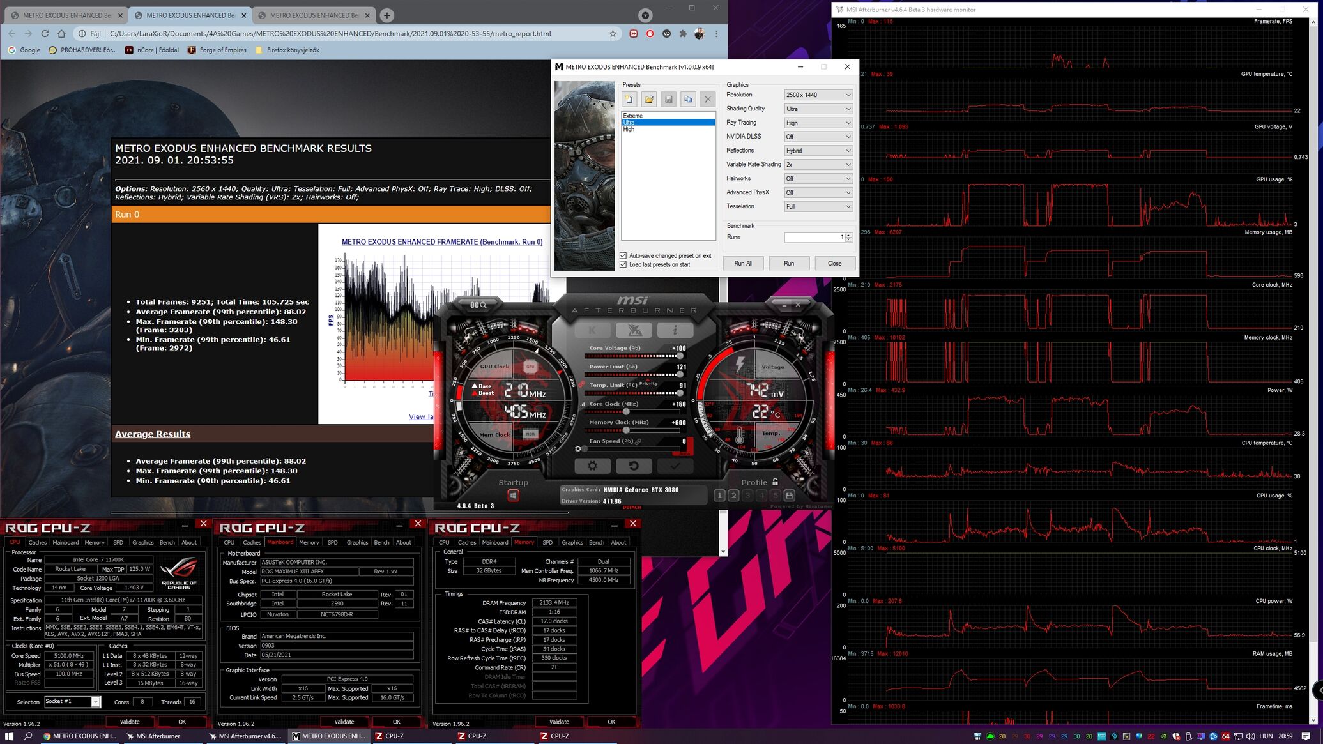
Task: Uncheck 'Auto-save changed preset on exit'
Action: (x=623, y=255)
